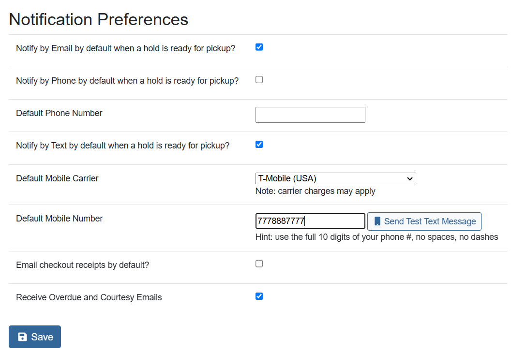Save the notification preferences
The height and width of the screenshot is (353, 512).
(x=35, y=337)
